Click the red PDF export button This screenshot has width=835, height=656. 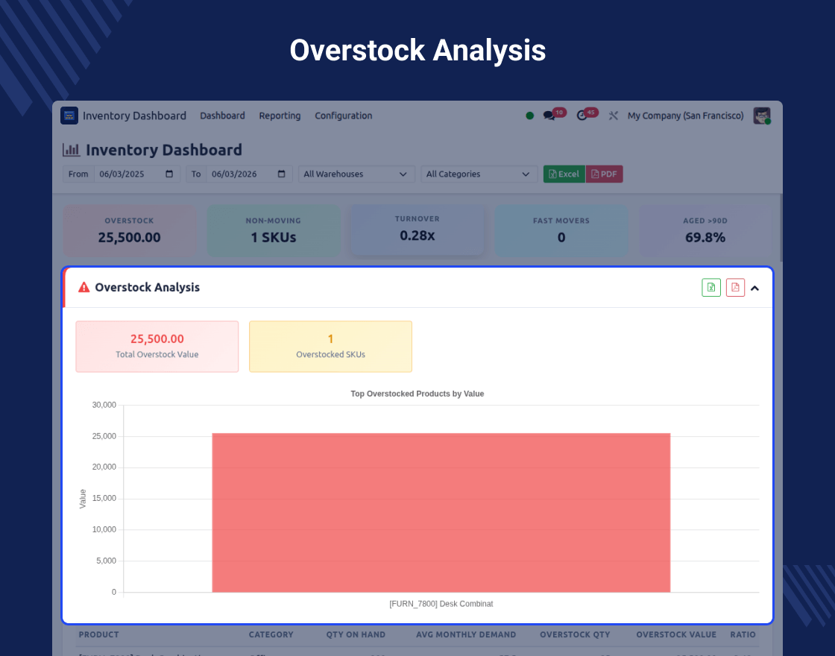point(605,174)
